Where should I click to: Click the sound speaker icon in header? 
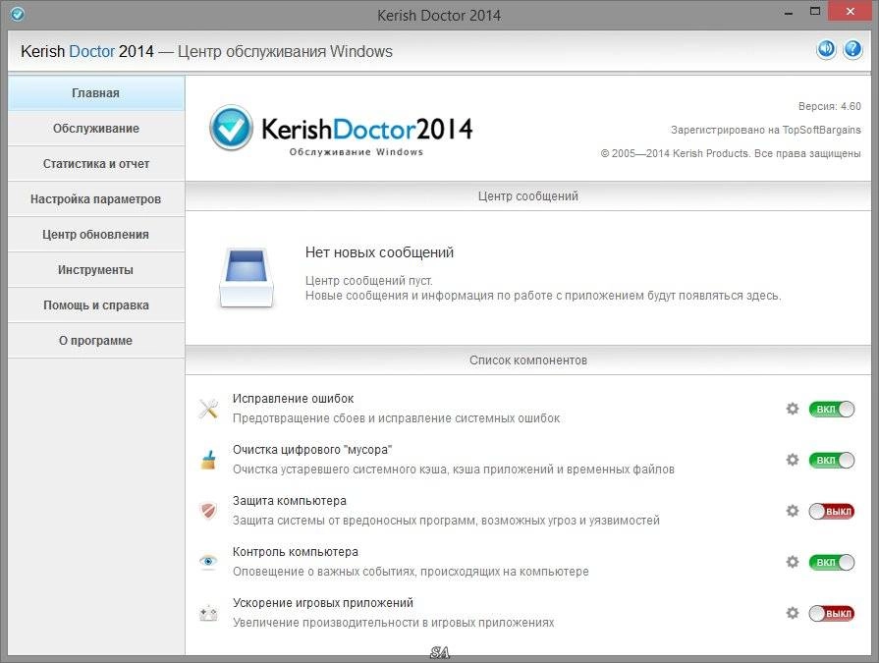826,49
